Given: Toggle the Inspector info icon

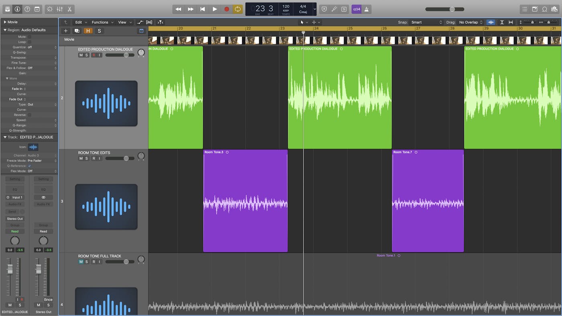Looking at the screenshot, I should (x=17, y=9).
